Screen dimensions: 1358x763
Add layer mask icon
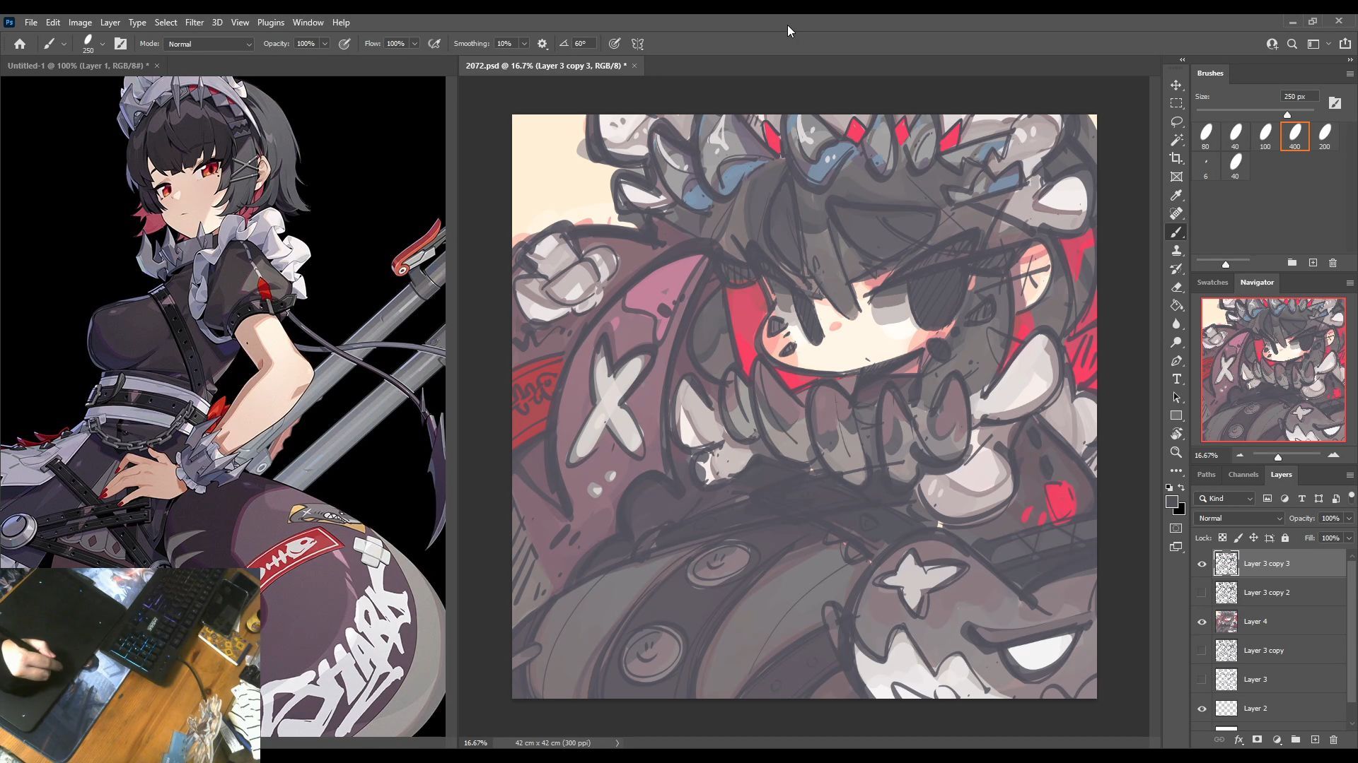pyautogui.click(x=1257, y=740)
